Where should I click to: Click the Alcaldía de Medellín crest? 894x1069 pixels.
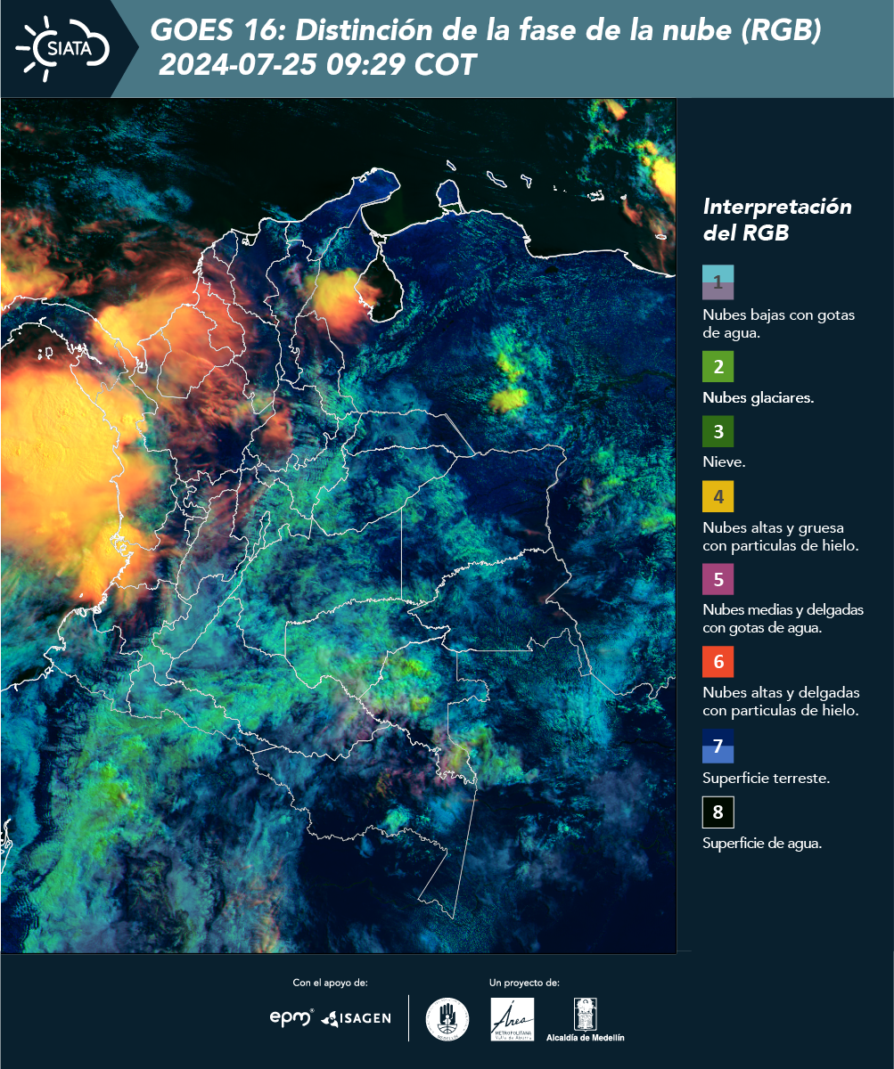(x=585, y=1020)
